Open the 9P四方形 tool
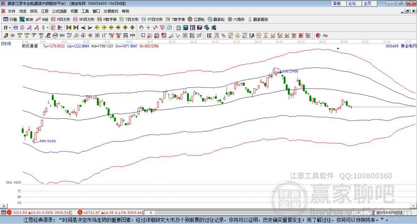Viewport: 417px width, 224px height. [84, 20]
